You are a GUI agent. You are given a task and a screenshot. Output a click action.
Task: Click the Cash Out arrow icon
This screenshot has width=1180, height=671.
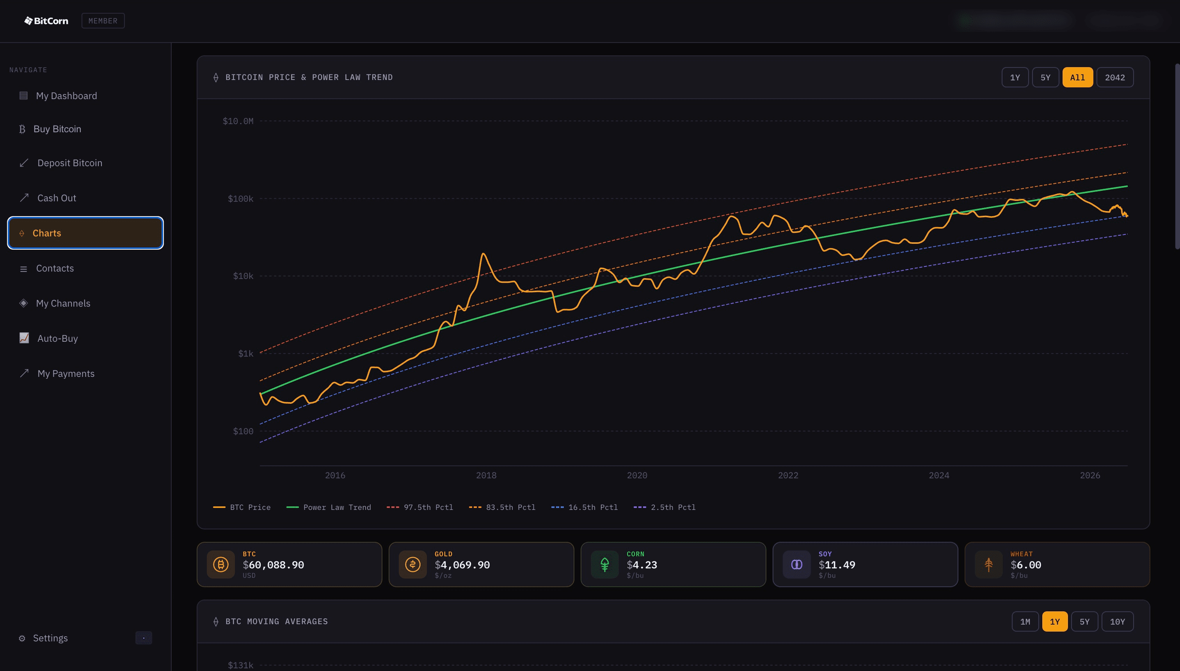coord(24,198)
